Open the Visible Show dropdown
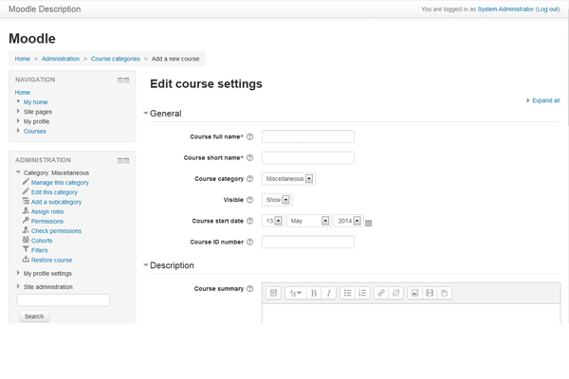Screen dimensions: 569x379 pyautogui.click(x=276, y=200)
